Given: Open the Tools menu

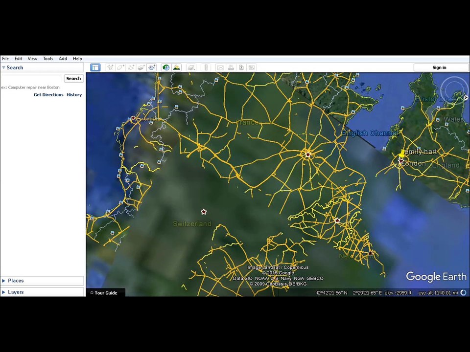Looking at the screenshot, I should 47,59.
